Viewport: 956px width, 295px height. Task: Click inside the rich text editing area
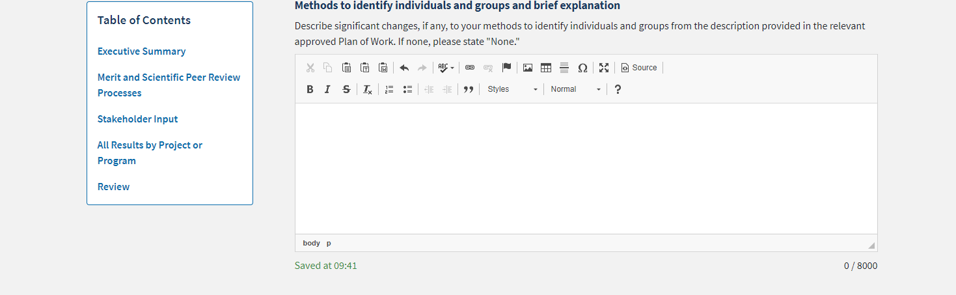(586, 168)
